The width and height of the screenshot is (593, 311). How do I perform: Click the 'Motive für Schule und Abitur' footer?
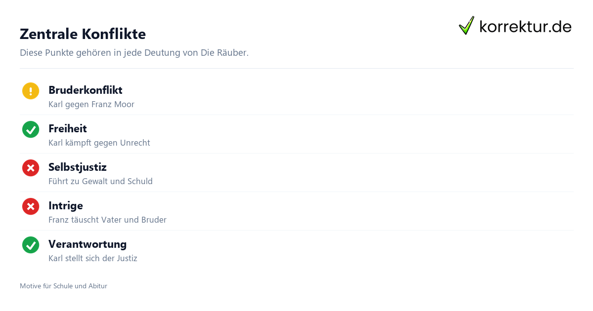pos(63,286)
